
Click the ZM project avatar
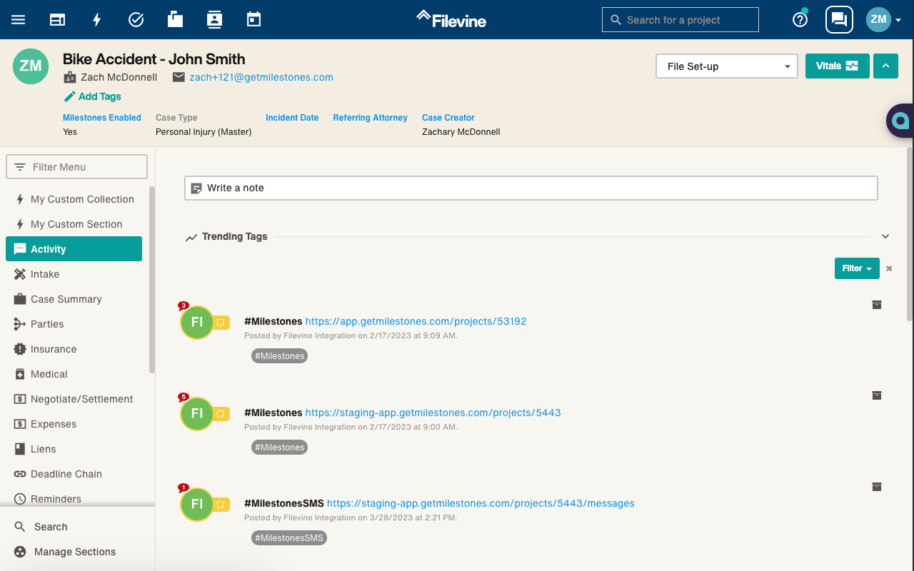[x=31, y=66]
